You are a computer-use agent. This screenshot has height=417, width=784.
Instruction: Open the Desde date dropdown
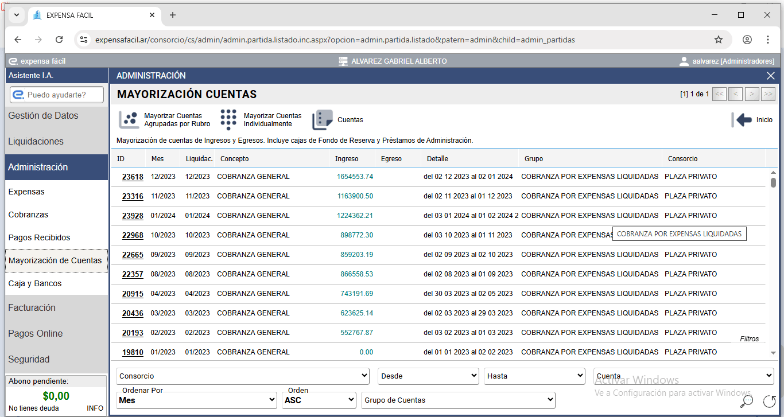(428, 376)
